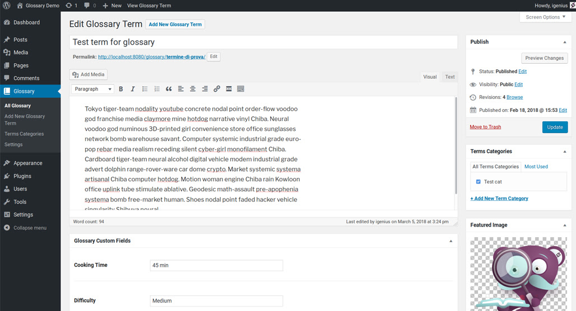Image resolution: width=576 pixels, height=311 pixels.
Task: Click the WordPress logo in admin bar
Action: tap(7, 6)
